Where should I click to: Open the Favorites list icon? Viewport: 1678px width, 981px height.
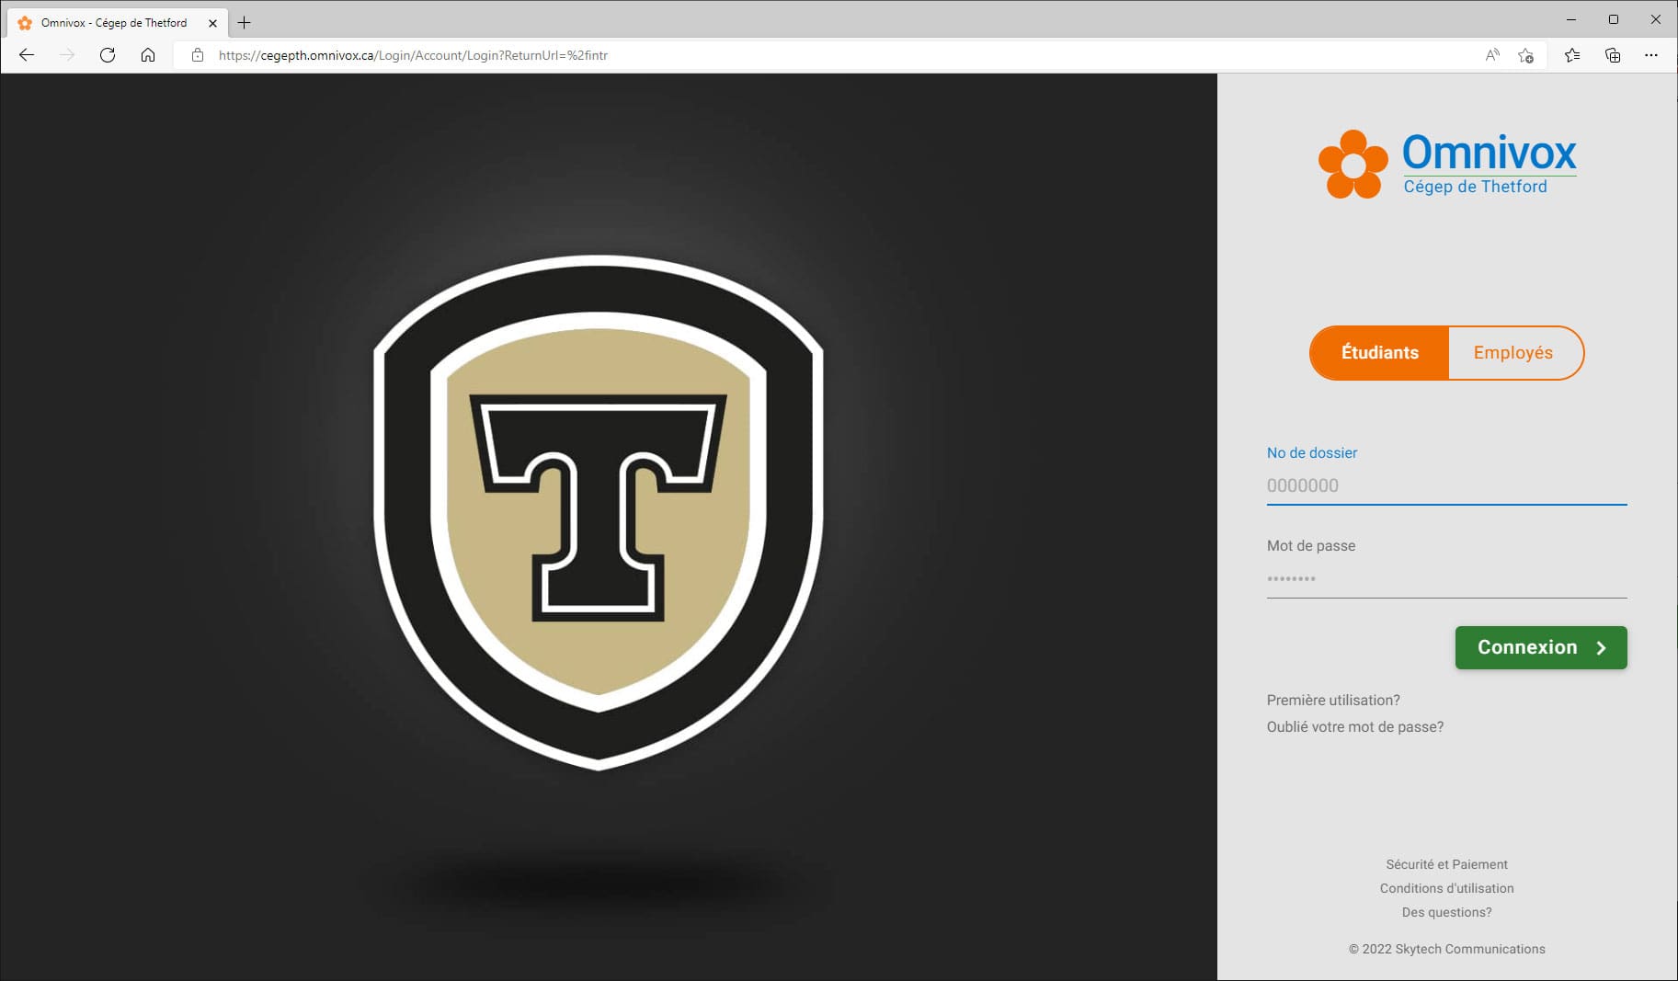1572,55
